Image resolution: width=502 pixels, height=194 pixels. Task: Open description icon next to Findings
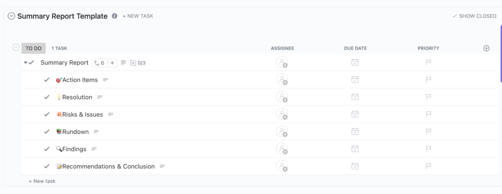click(x=94, y=149)
